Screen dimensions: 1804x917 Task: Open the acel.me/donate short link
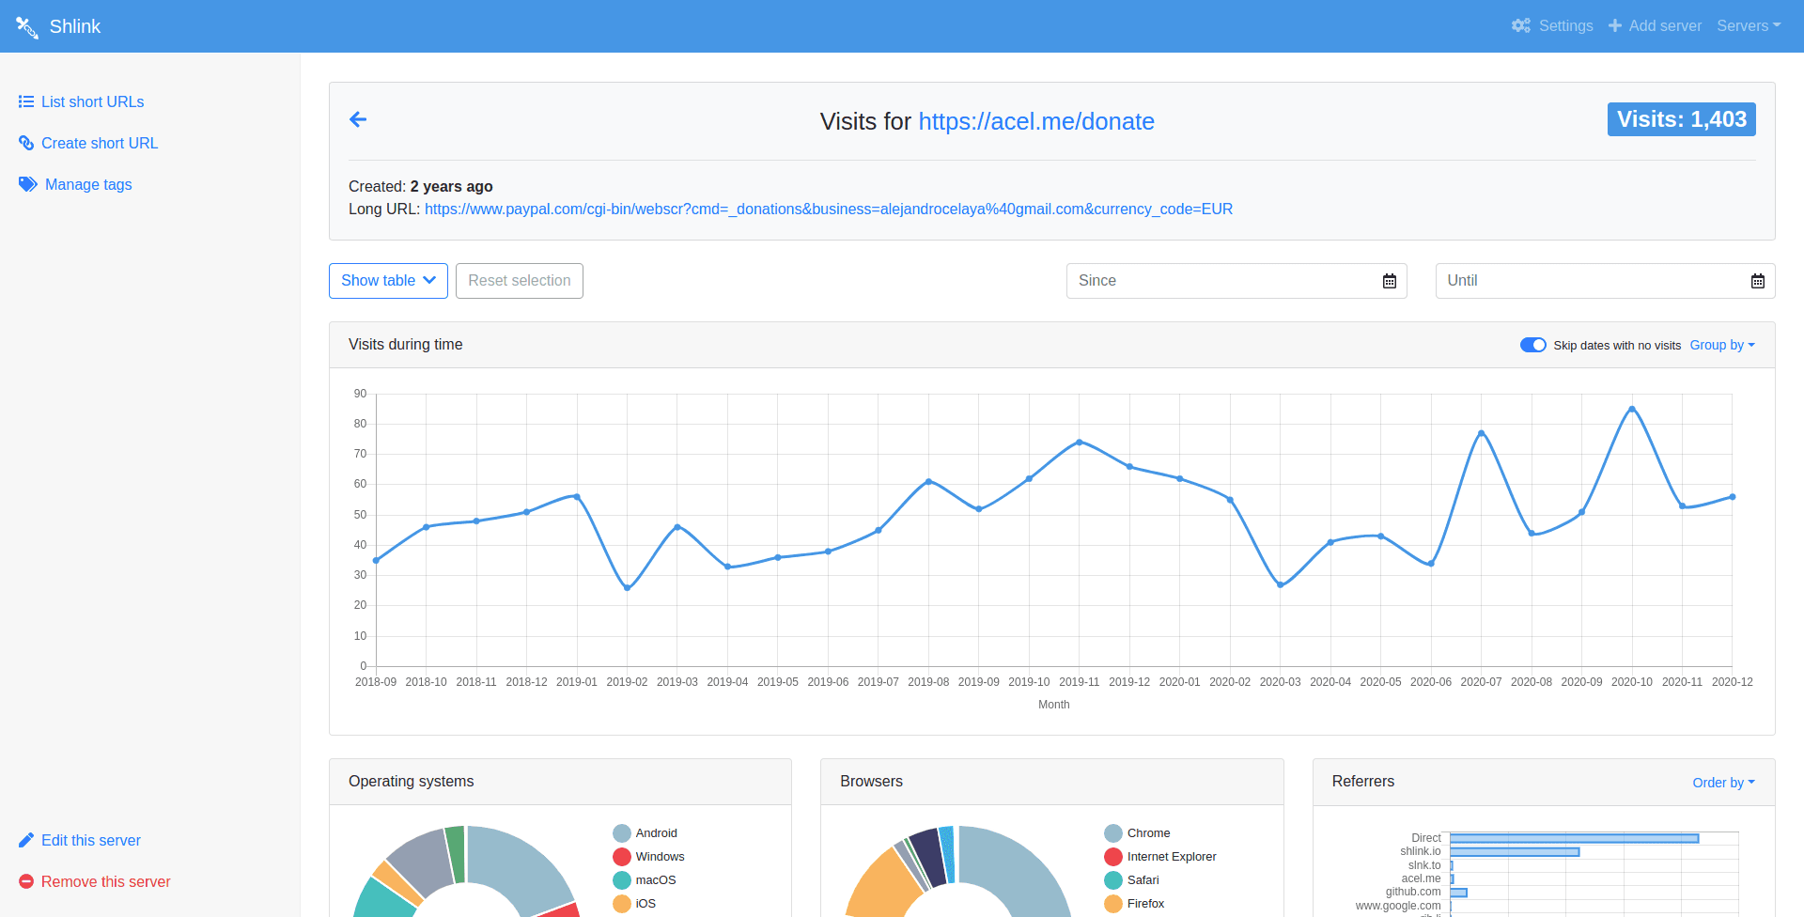pos(1036,121)
